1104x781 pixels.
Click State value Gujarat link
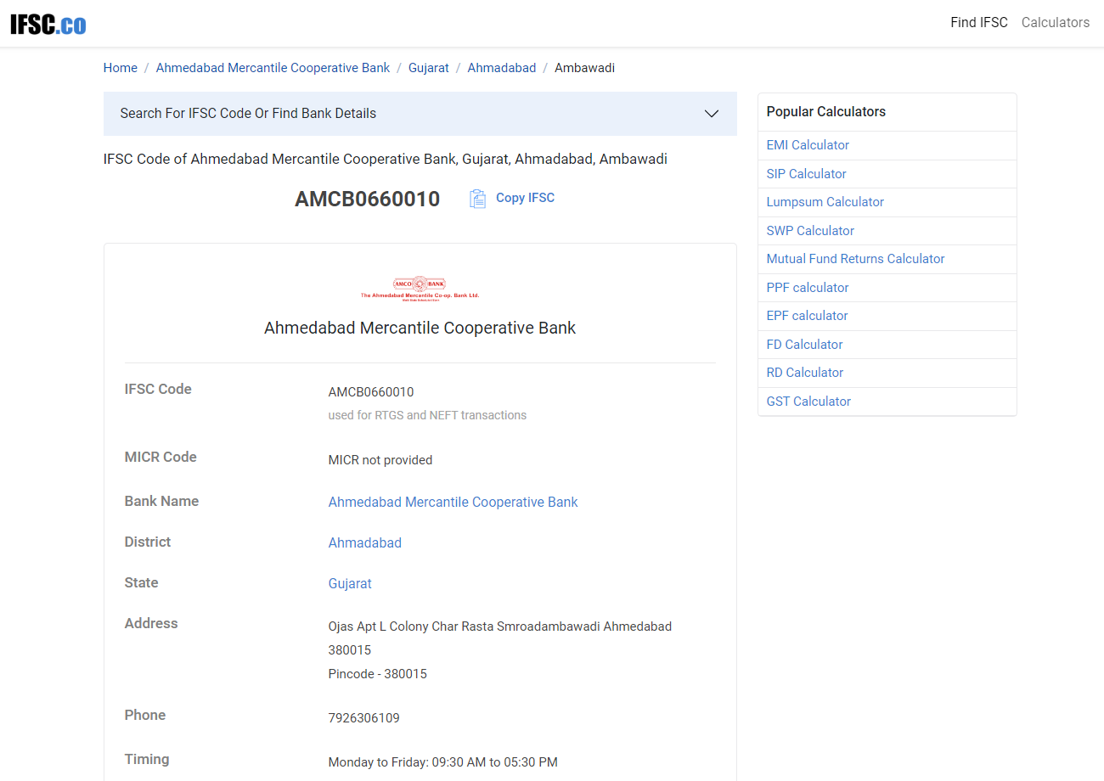tap(350, 584)
